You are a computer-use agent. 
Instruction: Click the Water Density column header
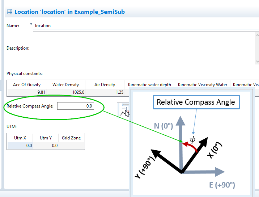65,85
